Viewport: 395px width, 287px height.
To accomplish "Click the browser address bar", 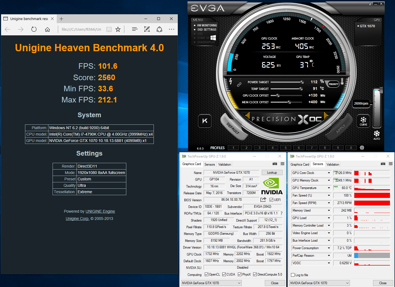I will (82, 29).
